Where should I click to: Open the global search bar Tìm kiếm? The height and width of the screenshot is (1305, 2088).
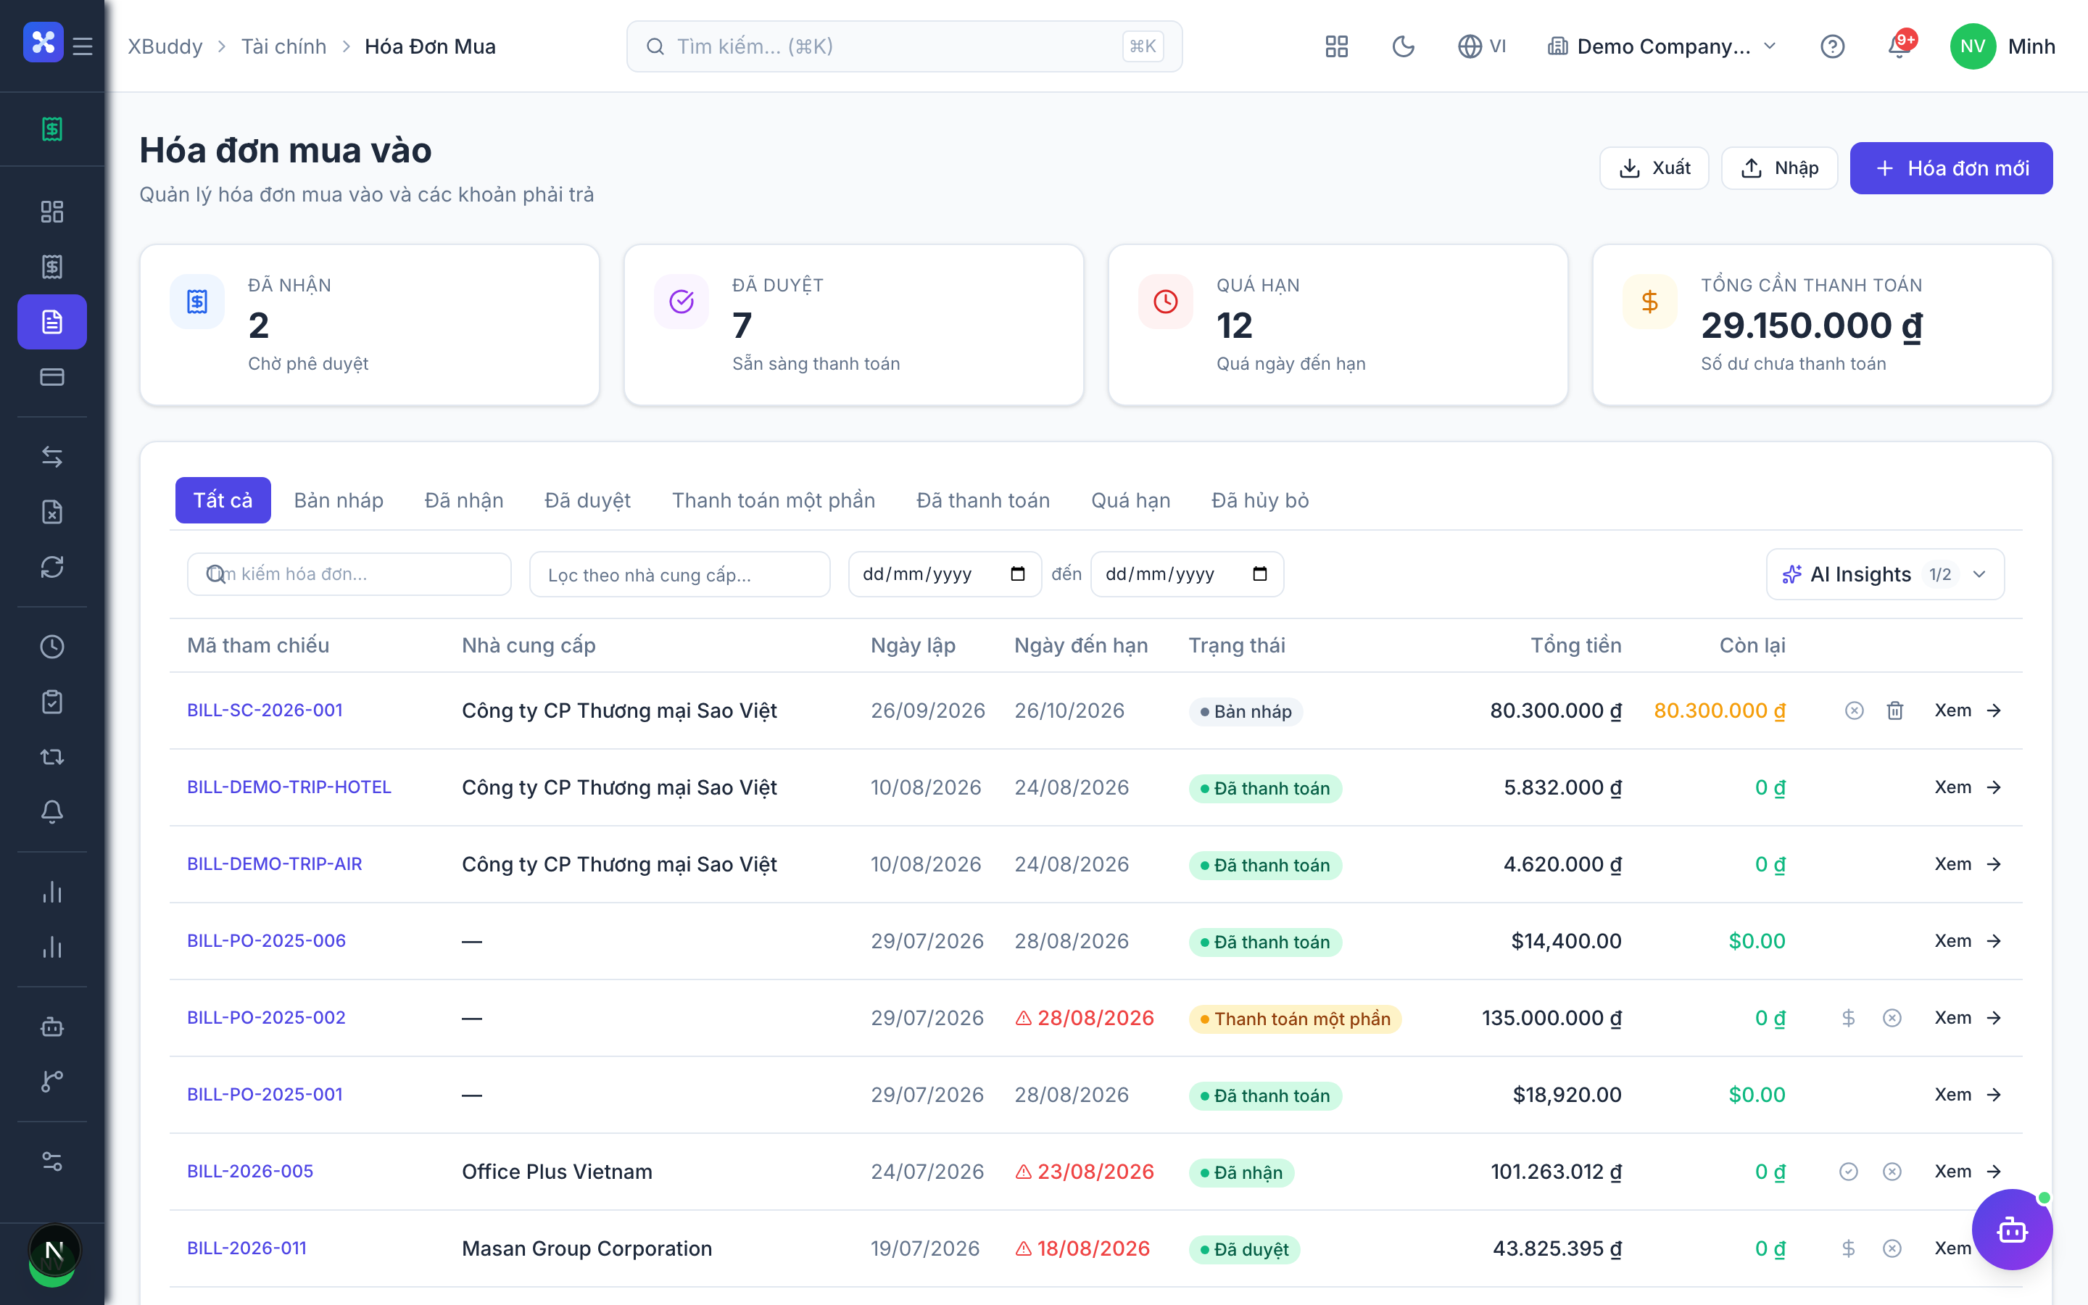[904, 46]
